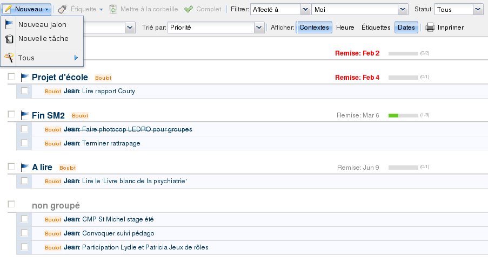Toggle the Étiquettes display button
488x257 pixels.
click(376, 27)
